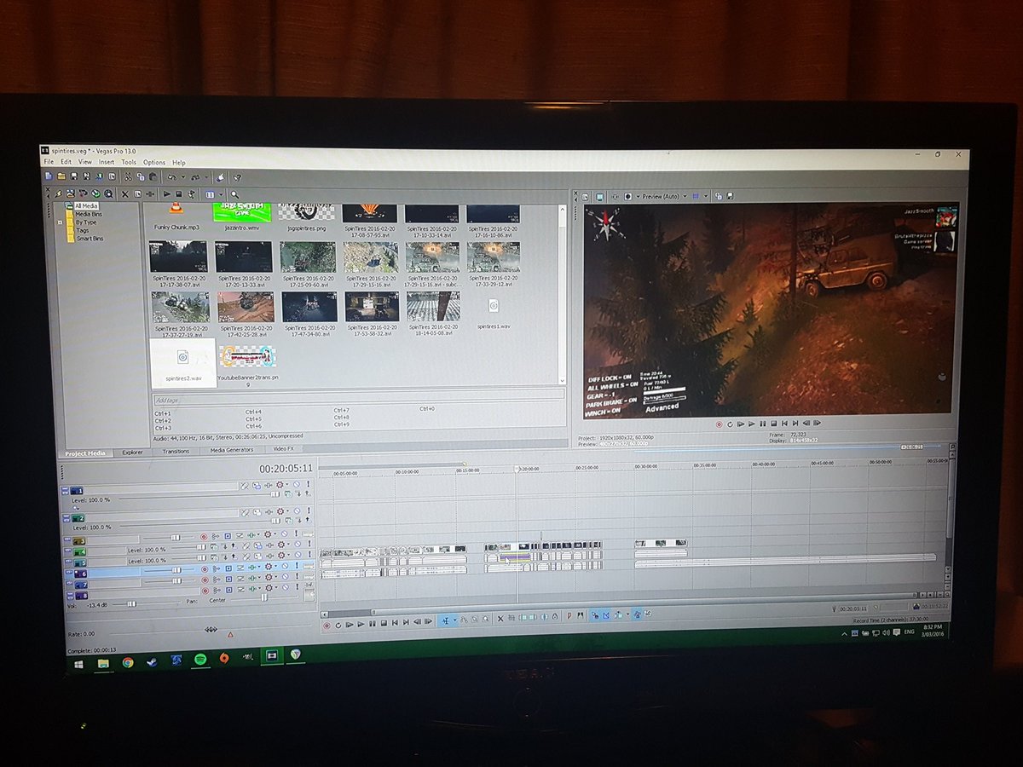Viewport: 1023px width, 767px height.
Task: Click Record button under video preview
Action: click(x=719, y=424)
